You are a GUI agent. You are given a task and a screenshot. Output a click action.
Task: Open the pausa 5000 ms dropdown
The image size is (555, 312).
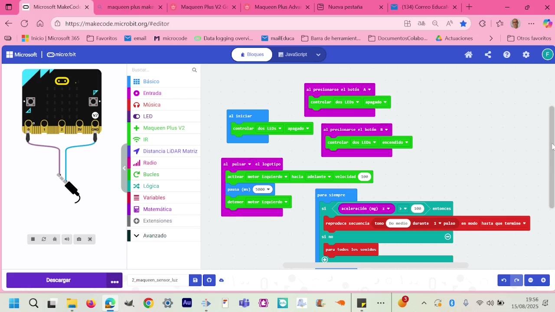coord(263,189)
